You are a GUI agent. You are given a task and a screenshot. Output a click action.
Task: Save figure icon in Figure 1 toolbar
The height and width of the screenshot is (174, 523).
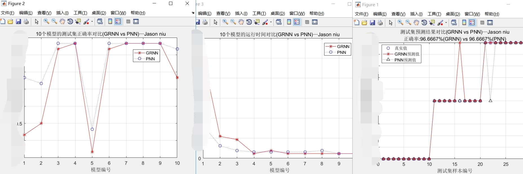coord(372,23)
